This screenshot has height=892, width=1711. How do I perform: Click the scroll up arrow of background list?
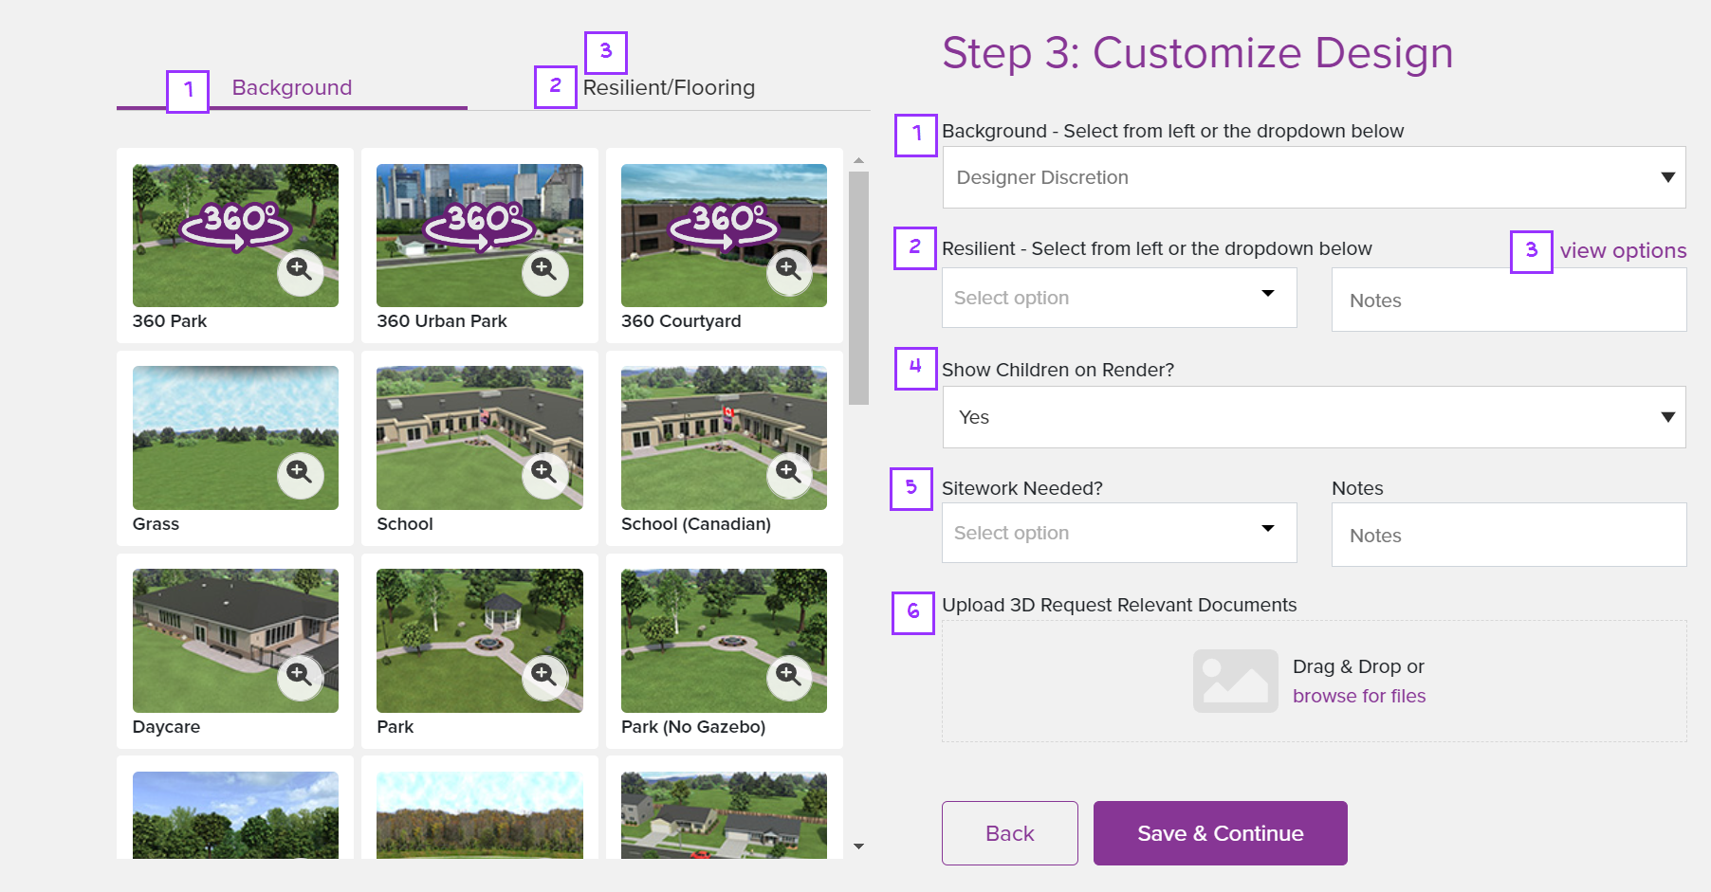pyautogui.click(x=858, y=160)
